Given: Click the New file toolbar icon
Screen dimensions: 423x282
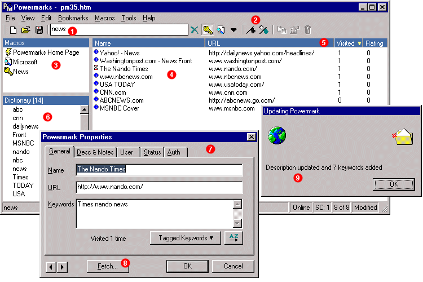Looking at the screenshot, I should [13, 30].
